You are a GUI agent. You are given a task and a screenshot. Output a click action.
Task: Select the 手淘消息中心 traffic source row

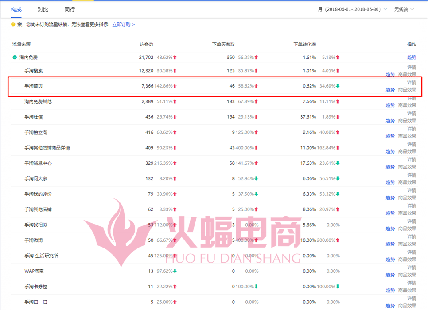[x=38, y=163]
